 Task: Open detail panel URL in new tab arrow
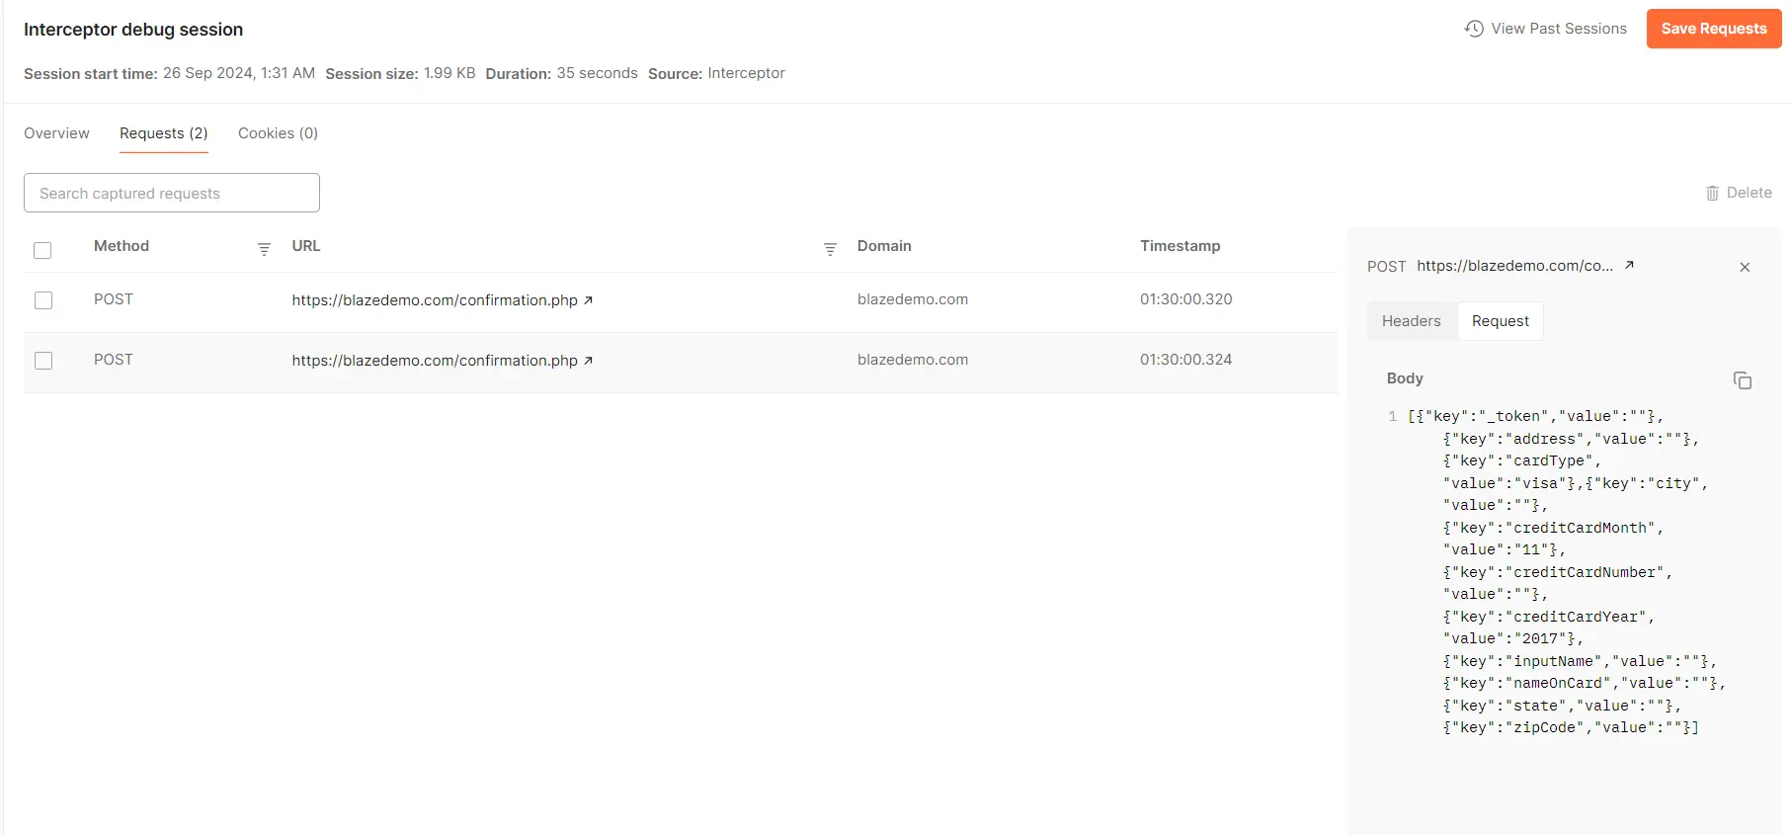[x=1629, y=265]
